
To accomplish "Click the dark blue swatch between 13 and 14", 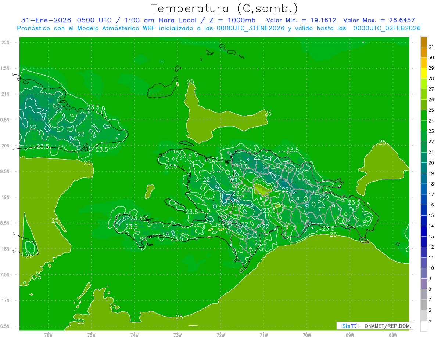I will 424,231.
